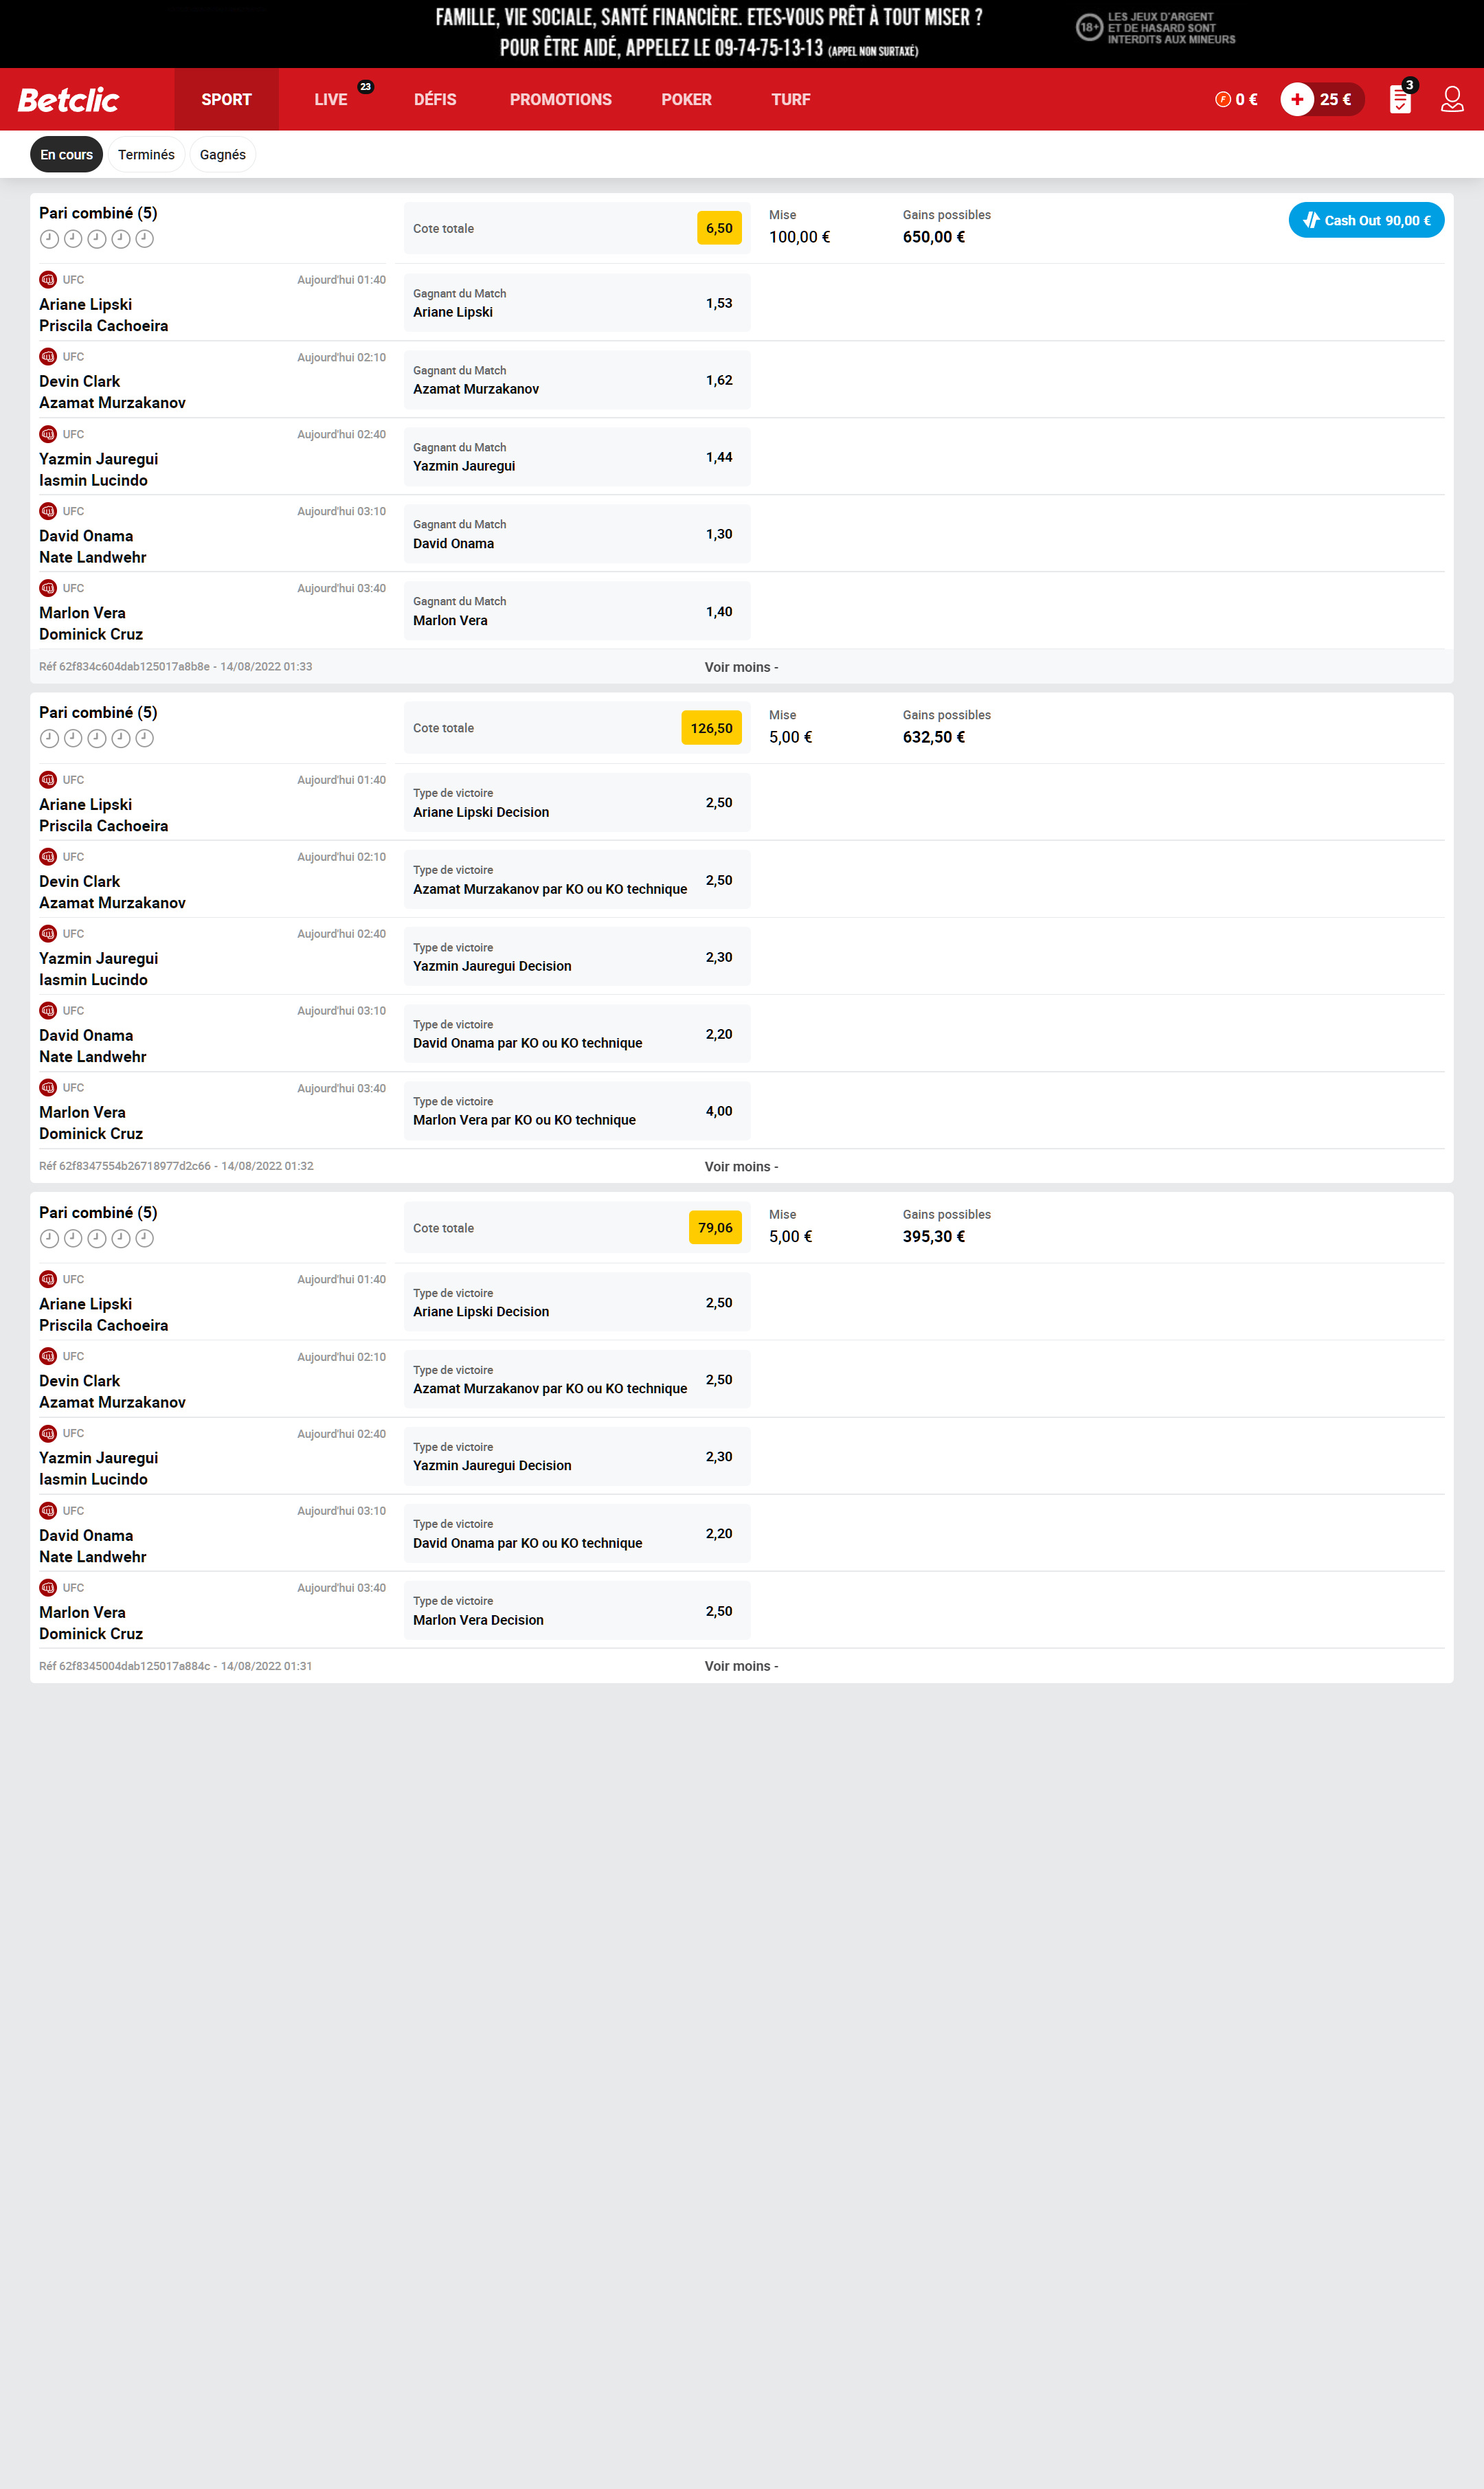Collapse the 79,06 odds bet via Voir moins
Image resolution: width=1484 pixels, height=2489 pixels.
click(741, 1666)
